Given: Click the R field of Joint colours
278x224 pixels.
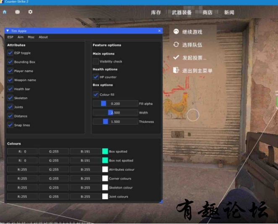Looking at the screenshot, I should [22, 197].
